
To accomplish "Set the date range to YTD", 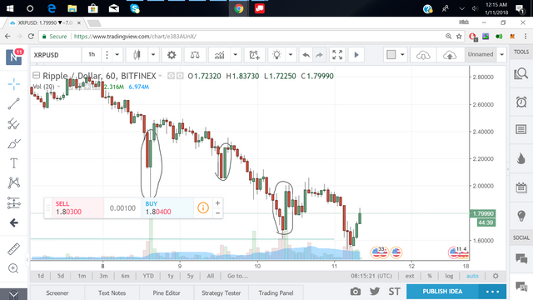I will pyautogui.click(x=148, y=276).
